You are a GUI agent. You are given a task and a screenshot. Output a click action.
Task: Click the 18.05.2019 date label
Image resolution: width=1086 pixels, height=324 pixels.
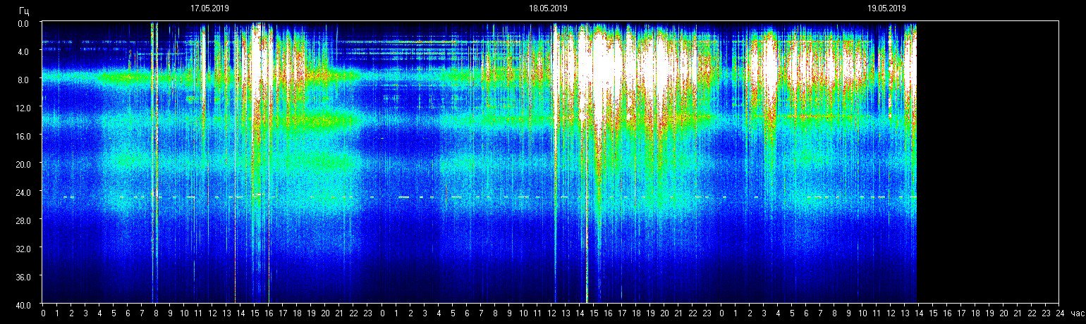[x=548, y=8]
